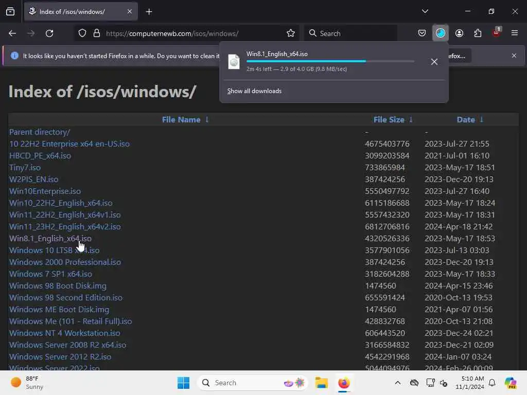Expand the list all tabs chevron

[x=425, y=11]
